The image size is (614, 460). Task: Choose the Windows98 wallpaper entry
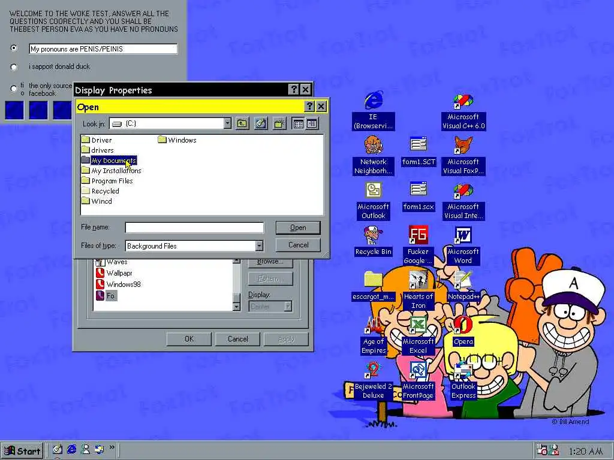[118, 285]
